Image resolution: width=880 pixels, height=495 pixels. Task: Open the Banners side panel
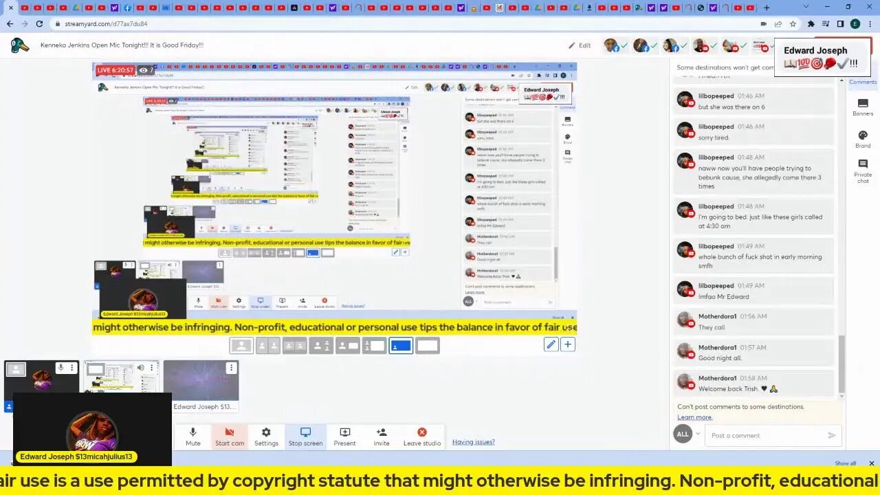click(863, 107)
